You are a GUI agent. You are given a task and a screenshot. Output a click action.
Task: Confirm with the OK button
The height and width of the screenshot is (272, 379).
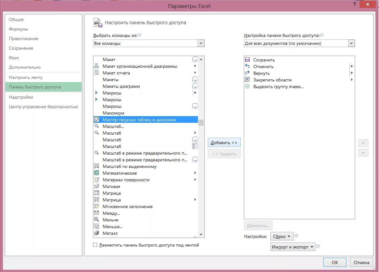point(335,262)
